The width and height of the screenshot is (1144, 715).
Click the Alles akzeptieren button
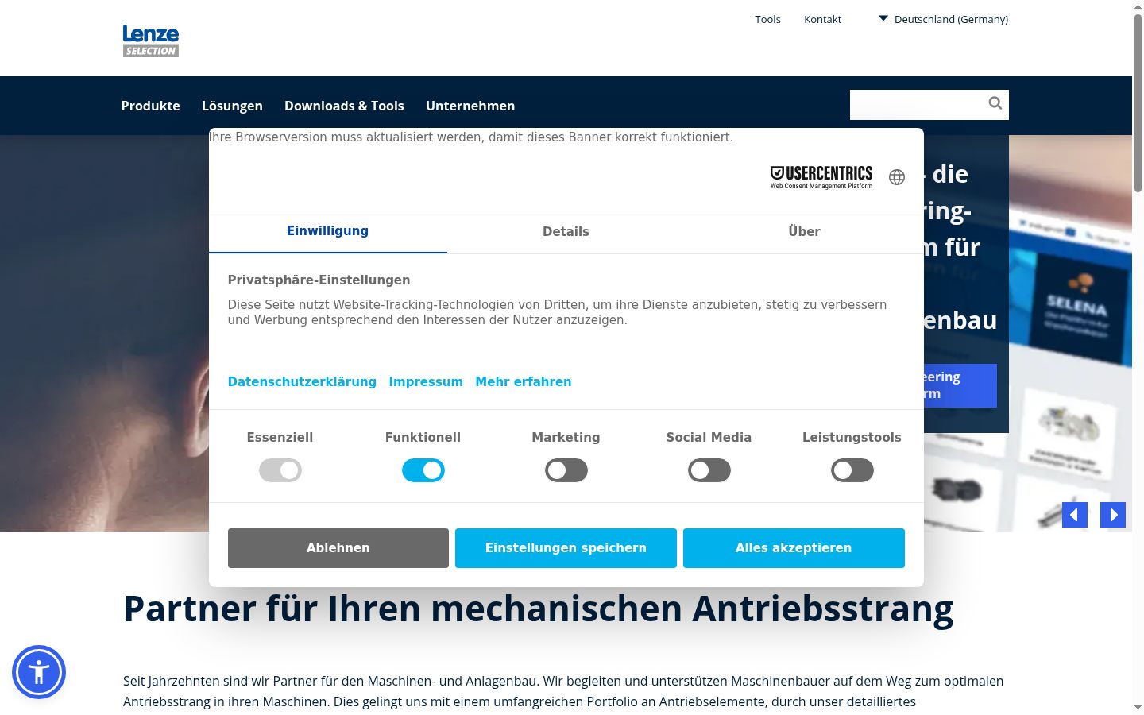pos(794,548)
